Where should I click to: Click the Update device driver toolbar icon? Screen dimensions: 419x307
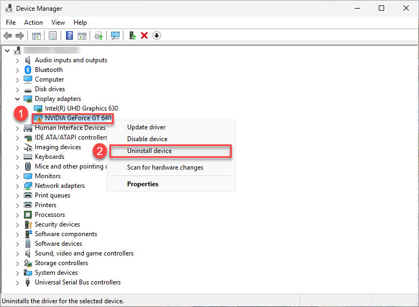click(132, 36)
